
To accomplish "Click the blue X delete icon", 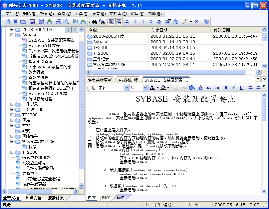I will [x=197, y=22].
